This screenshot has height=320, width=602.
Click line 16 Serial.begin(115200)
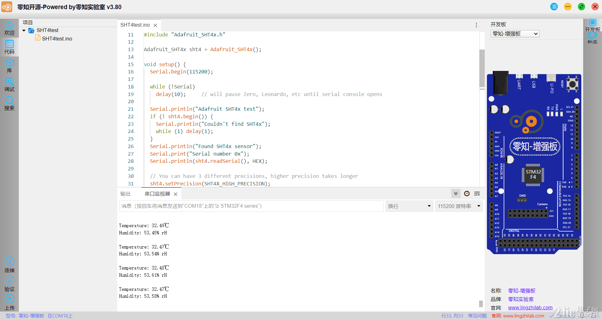pos(181,72)
